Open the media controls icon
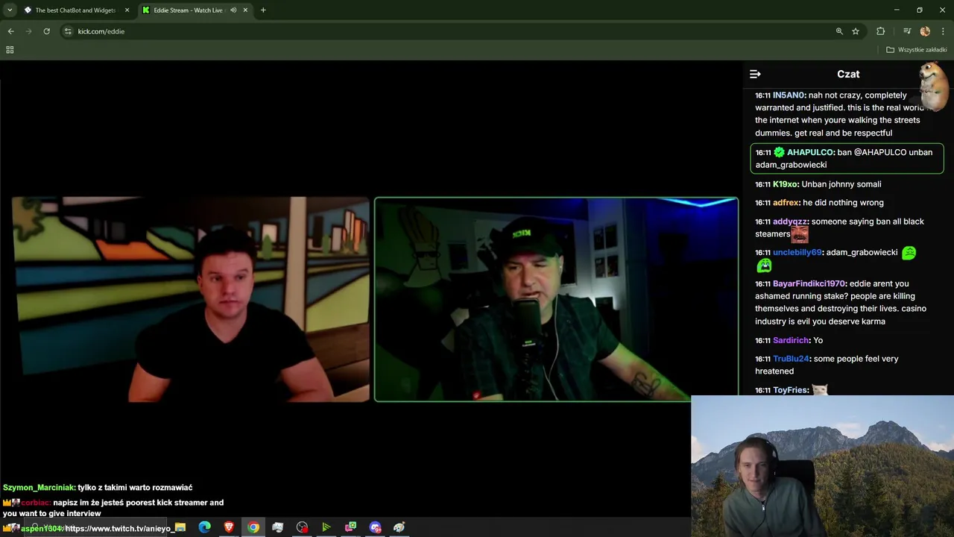This screenshot has height=537, width=954. [907, 31]
